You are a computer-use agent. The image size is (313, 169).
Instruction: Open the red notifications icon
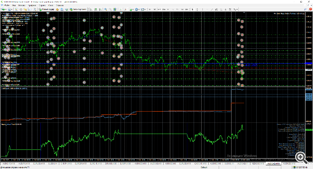(310, 9)
